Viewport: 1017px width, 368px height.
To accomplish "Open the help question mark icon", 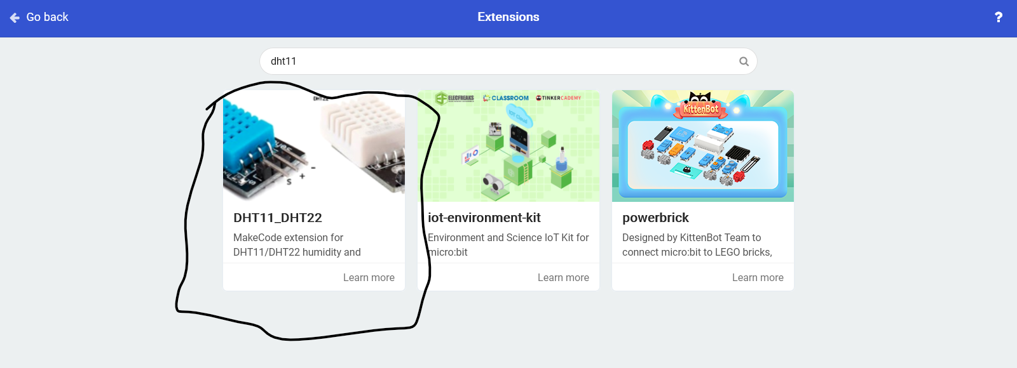I will click(999, 17).
